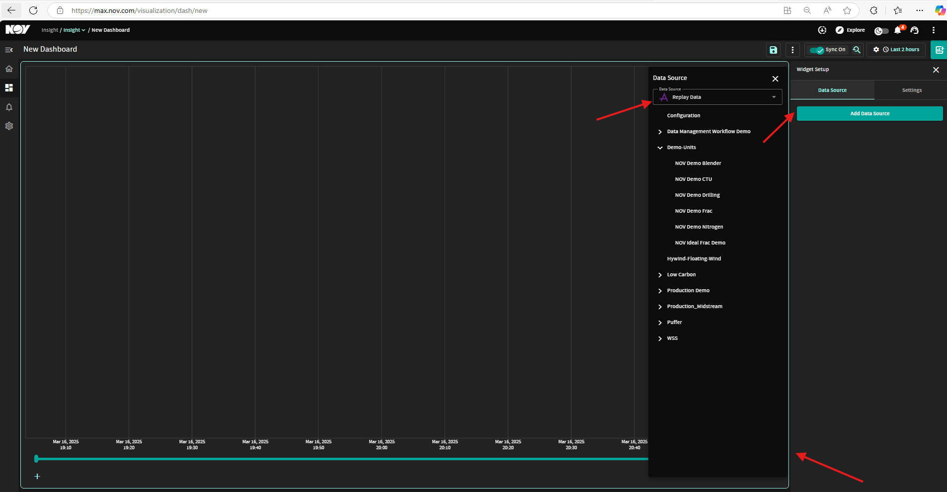Screen dimensions: 947x492
Task: Toggle dark mode switch
Action: [881, 31]
